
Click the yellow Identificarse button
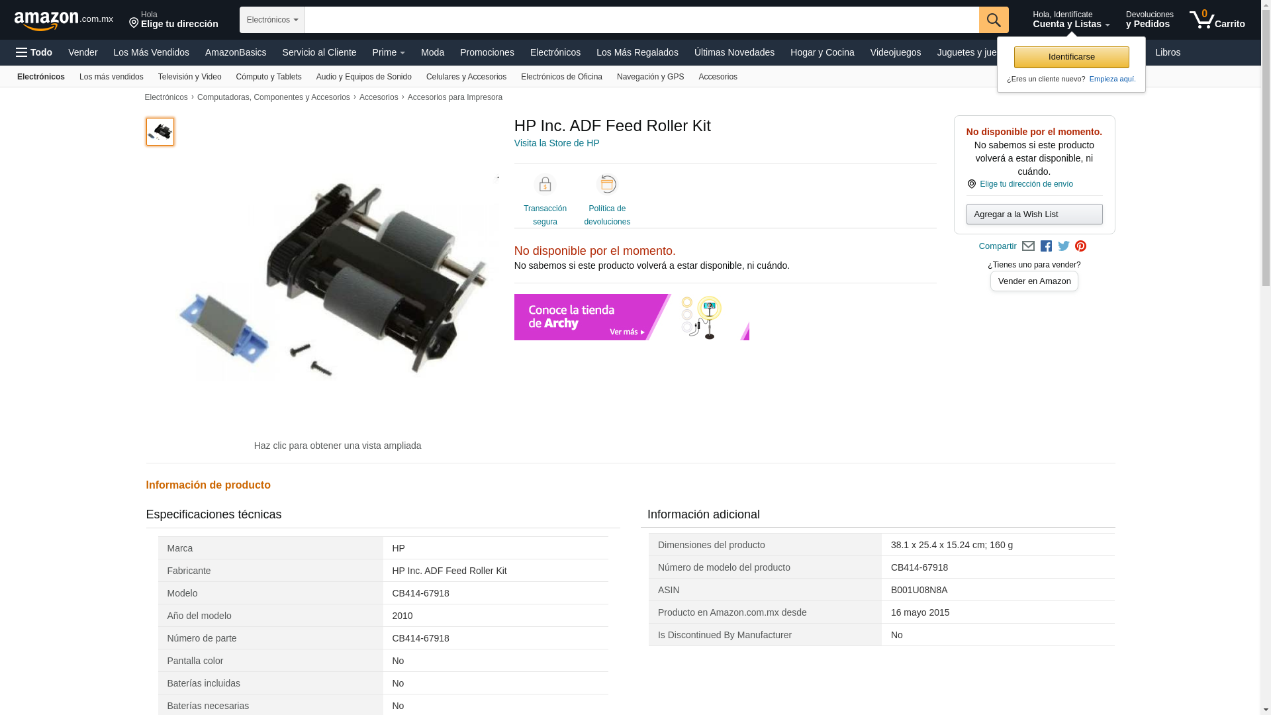click(x=1071, y=57)
